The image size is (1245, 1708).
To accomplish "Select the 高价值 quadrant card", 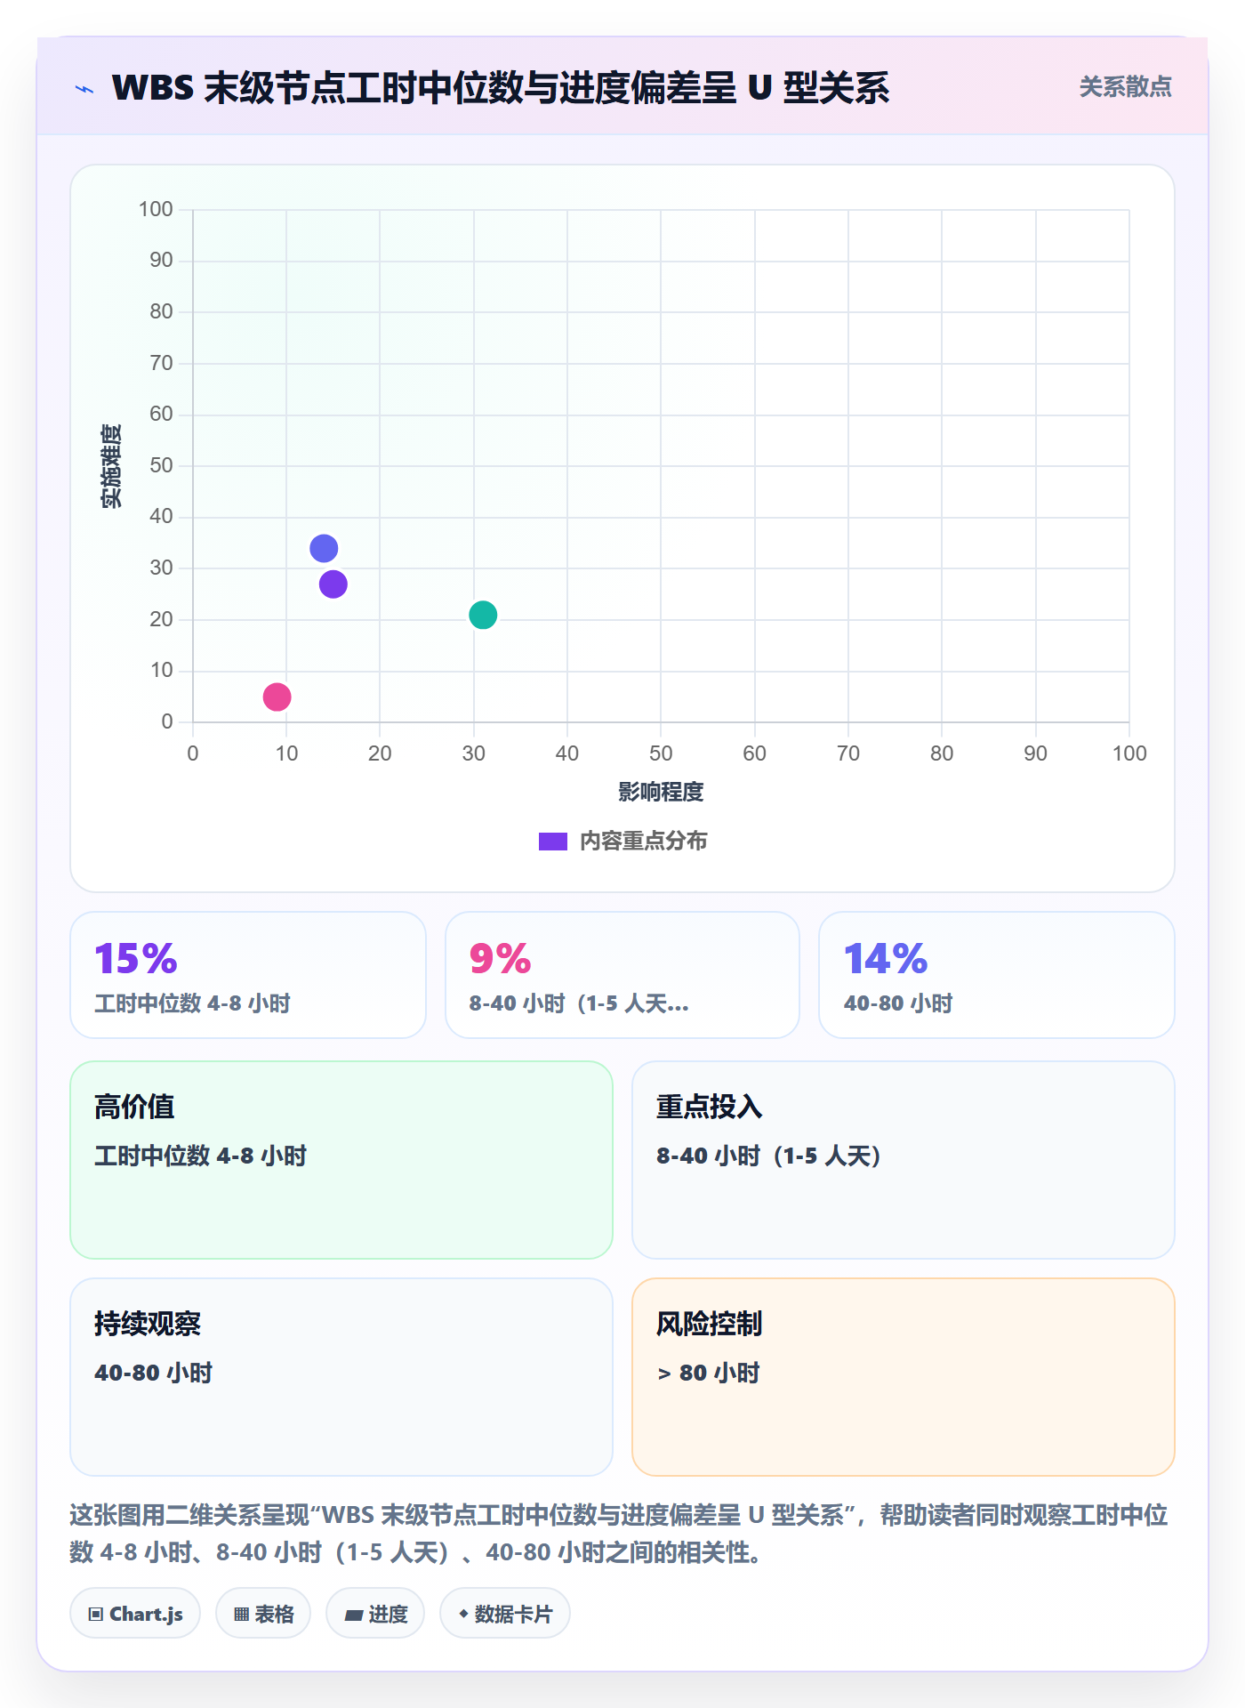I will 341,1160.
